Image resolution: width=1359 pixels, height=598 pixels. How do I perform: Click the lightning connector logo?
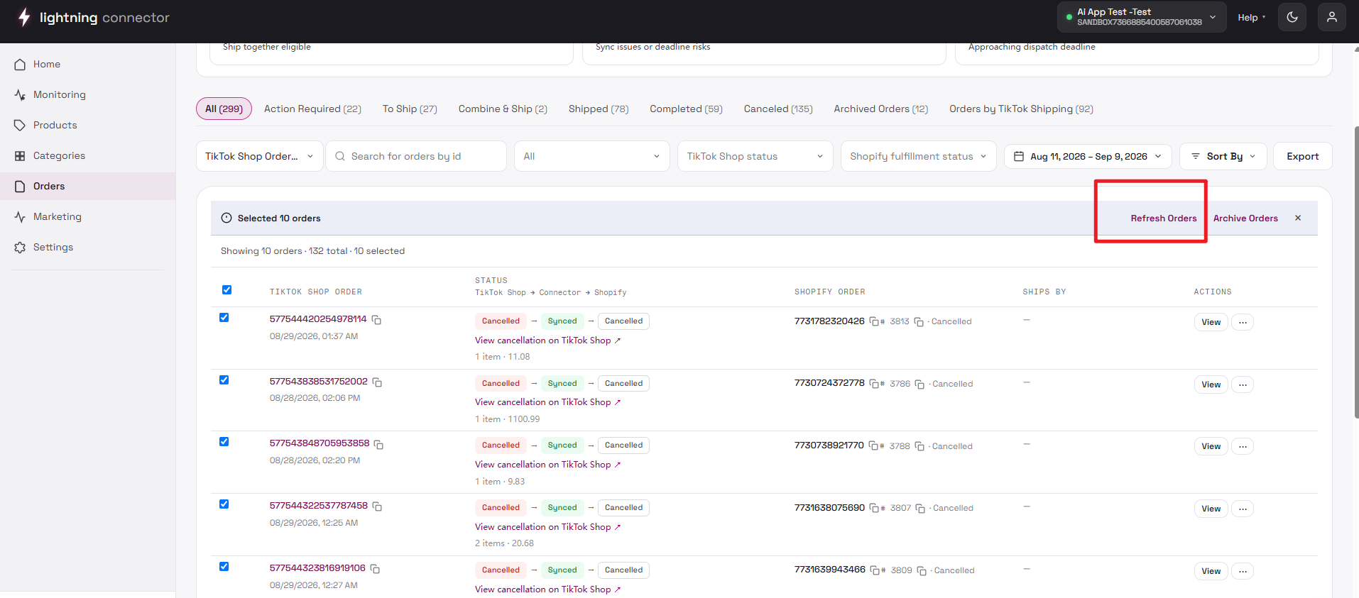pyautogui.click(x=94, y=17)
